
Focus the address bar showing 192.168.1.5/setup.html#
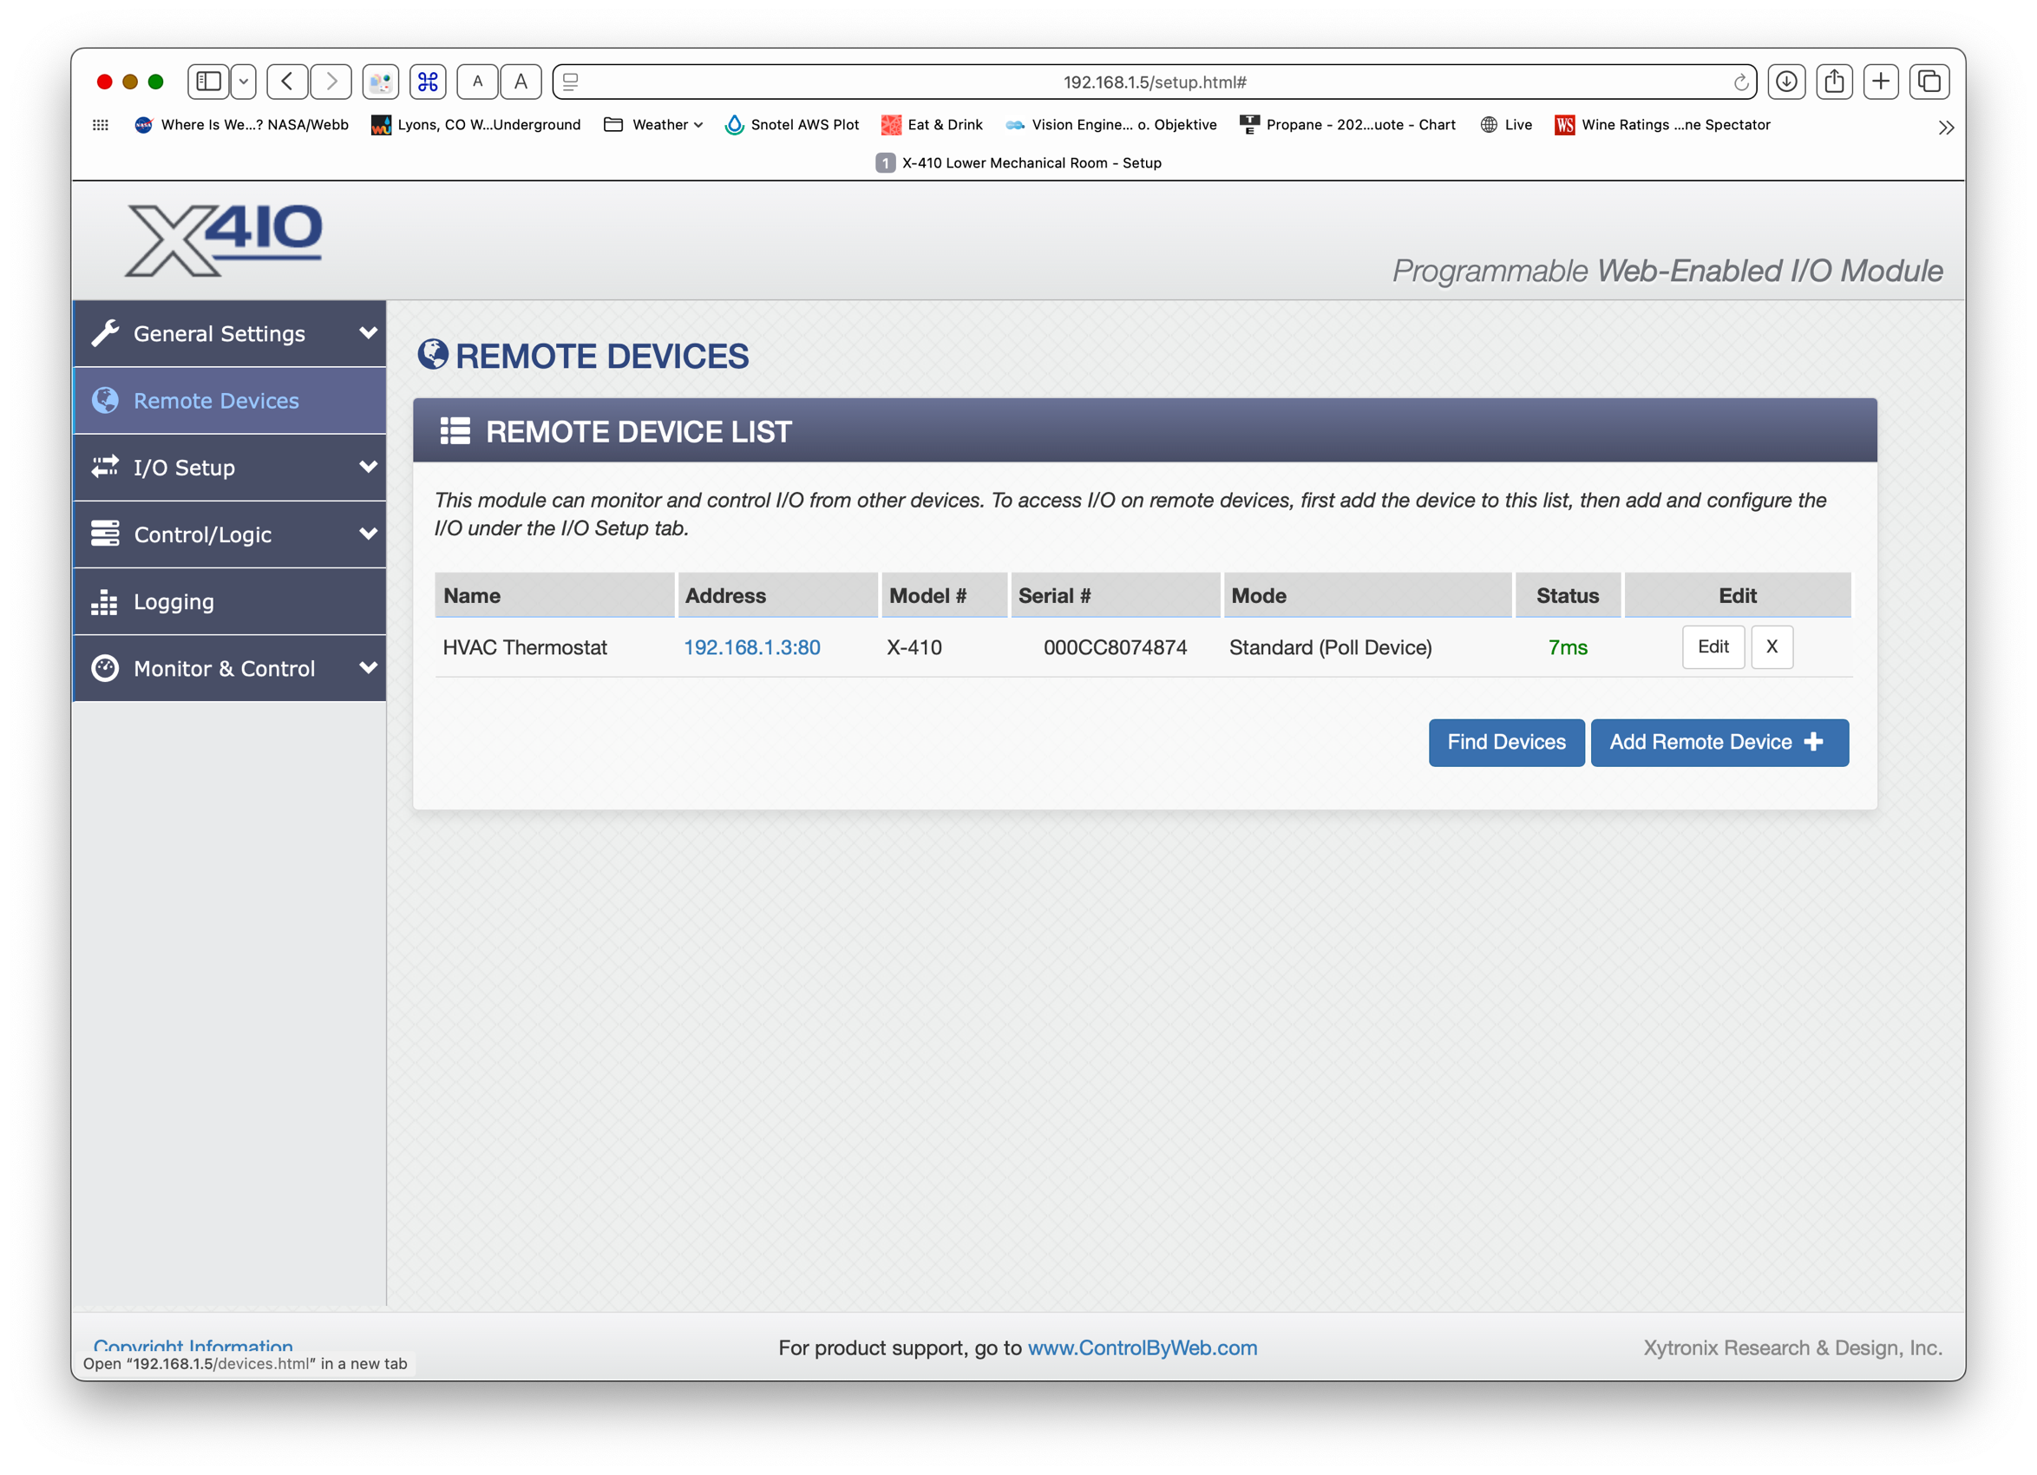point(1154,82)
